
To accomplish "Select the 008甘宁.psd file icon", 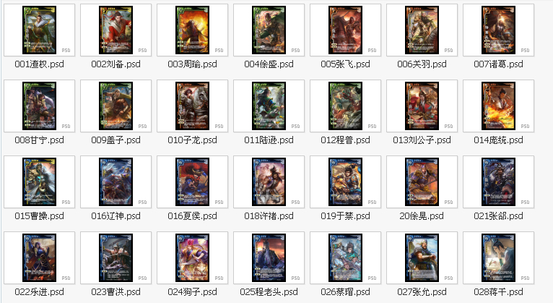I will pos(39,106).
